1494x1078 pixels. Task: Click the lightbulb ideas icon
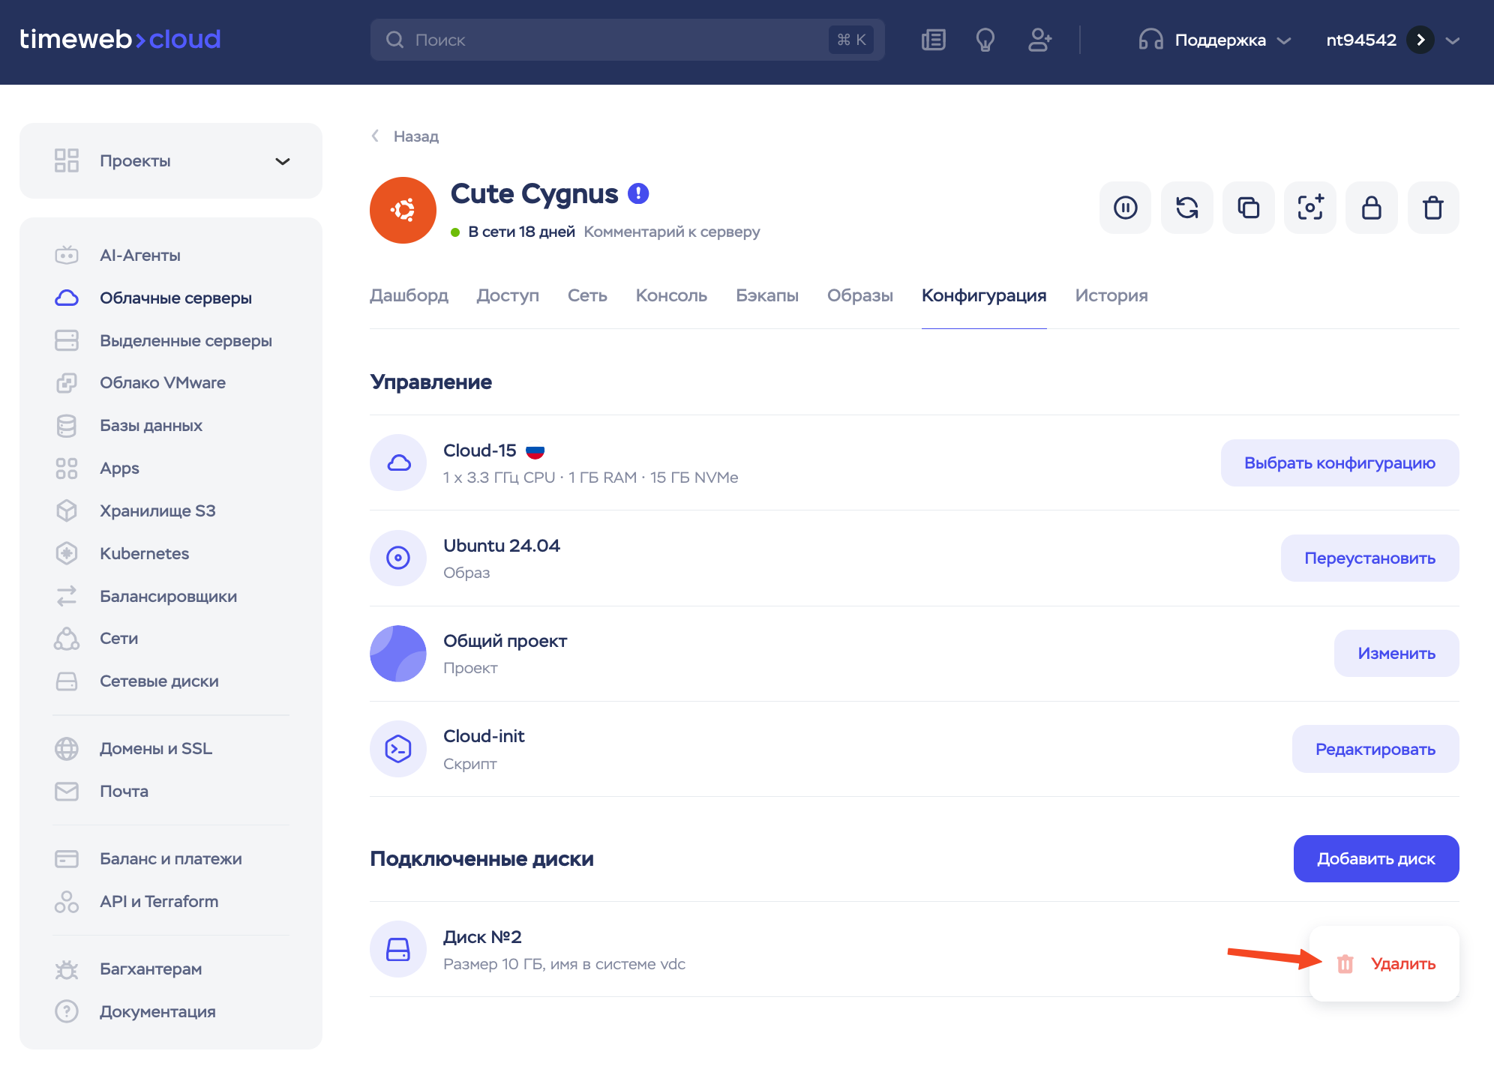pos(985,40)
